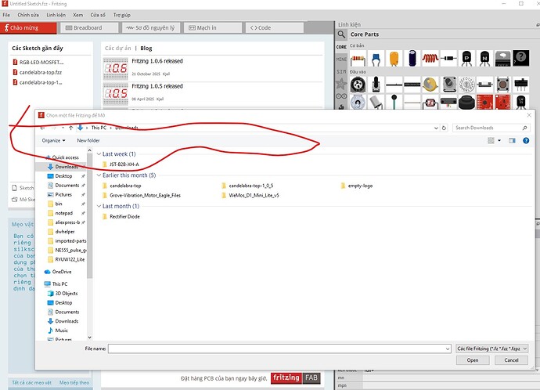The width and height of the screenshot is (540, 390).
Task: Click the help icon in file dialog
Action: (x=527, y=140)
